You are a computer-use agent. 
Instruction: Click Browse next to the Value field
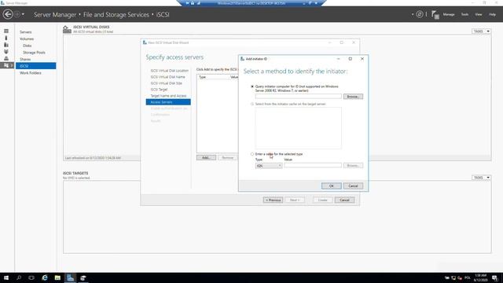pos(353,165)
